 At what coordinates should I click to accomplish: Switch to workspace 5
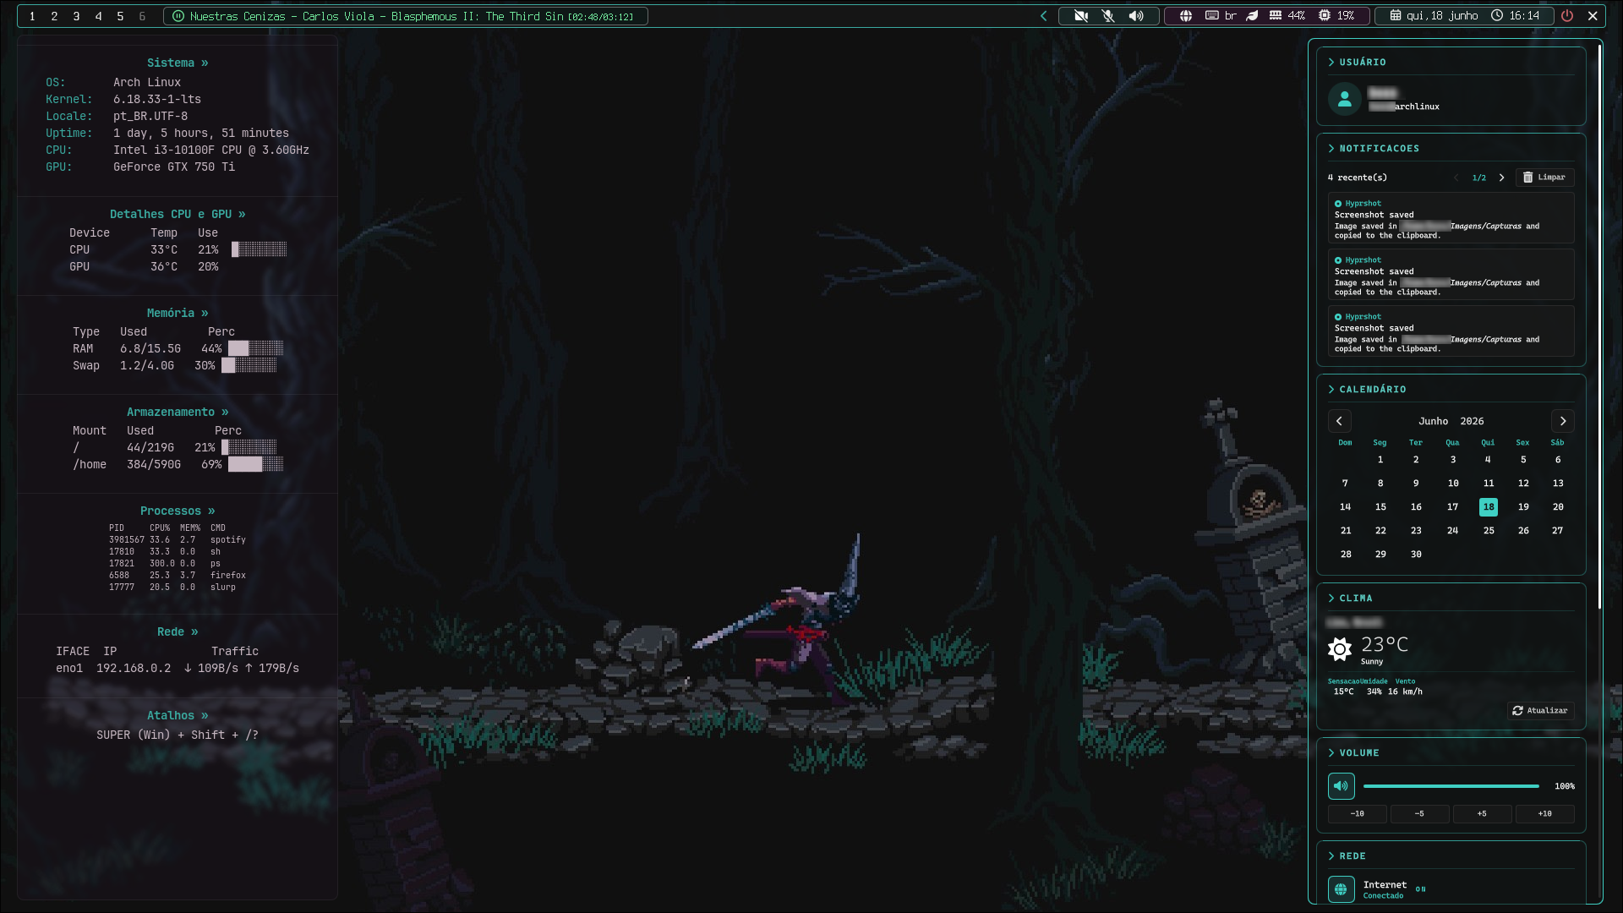(x=120, y=16)
